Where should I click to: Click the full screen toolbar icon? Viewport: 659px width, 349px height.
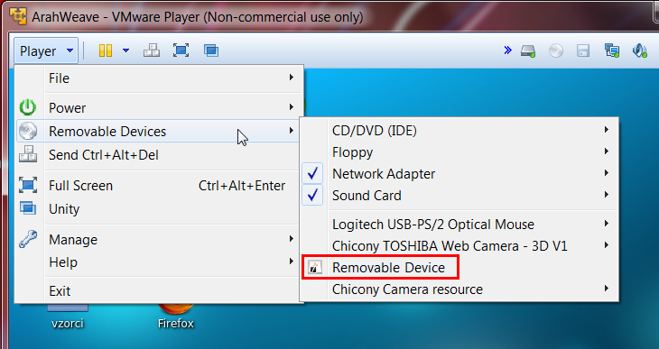pyautogui.click(x=181, y=51)
